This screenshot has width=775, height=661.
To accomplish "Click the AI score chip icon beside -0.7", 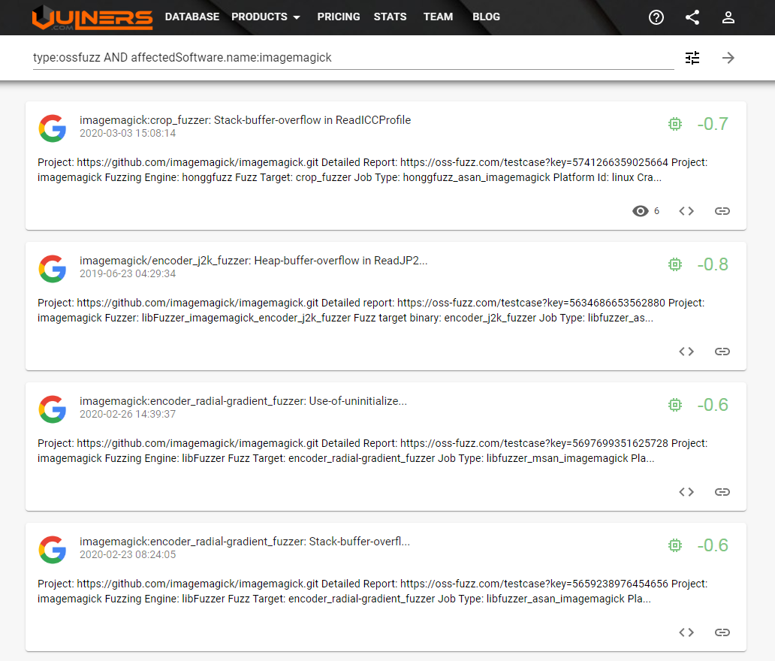I will (675, 124).
